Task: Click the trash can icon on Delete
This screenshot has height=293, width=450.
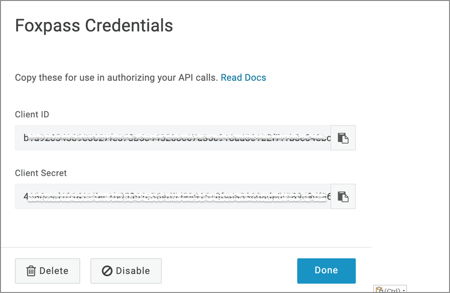Action: point(31,271)
